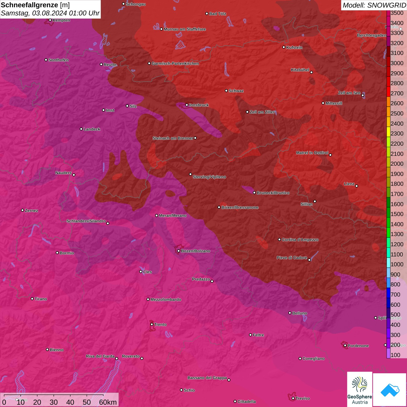407x407 pixels.
Task: Click the Schlanders/Silandro label
Action: pos(86,221)
